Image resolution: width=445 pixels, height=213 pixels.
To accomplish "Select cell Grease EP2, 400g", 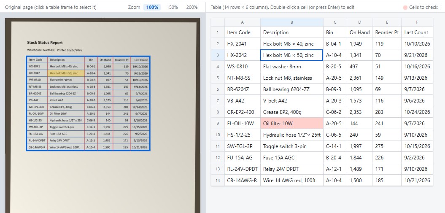I will tap(292, 112).
